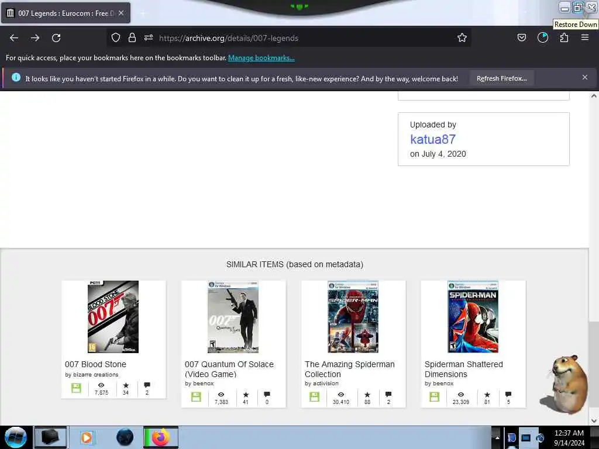Click the info icon in notification bar
The height and width of the screenshot is (449, 599).
click(x=16, y=78)
